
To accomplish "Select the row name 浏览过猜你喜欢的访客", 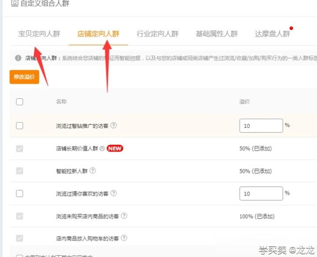I will tap(82, 194).
